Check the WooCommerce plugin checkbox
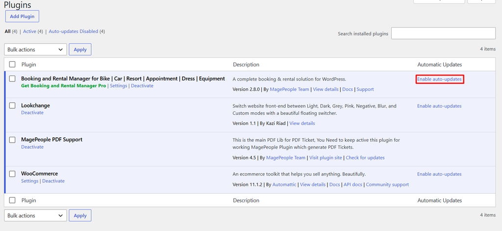The image size is (502, 231). point(12,174)
